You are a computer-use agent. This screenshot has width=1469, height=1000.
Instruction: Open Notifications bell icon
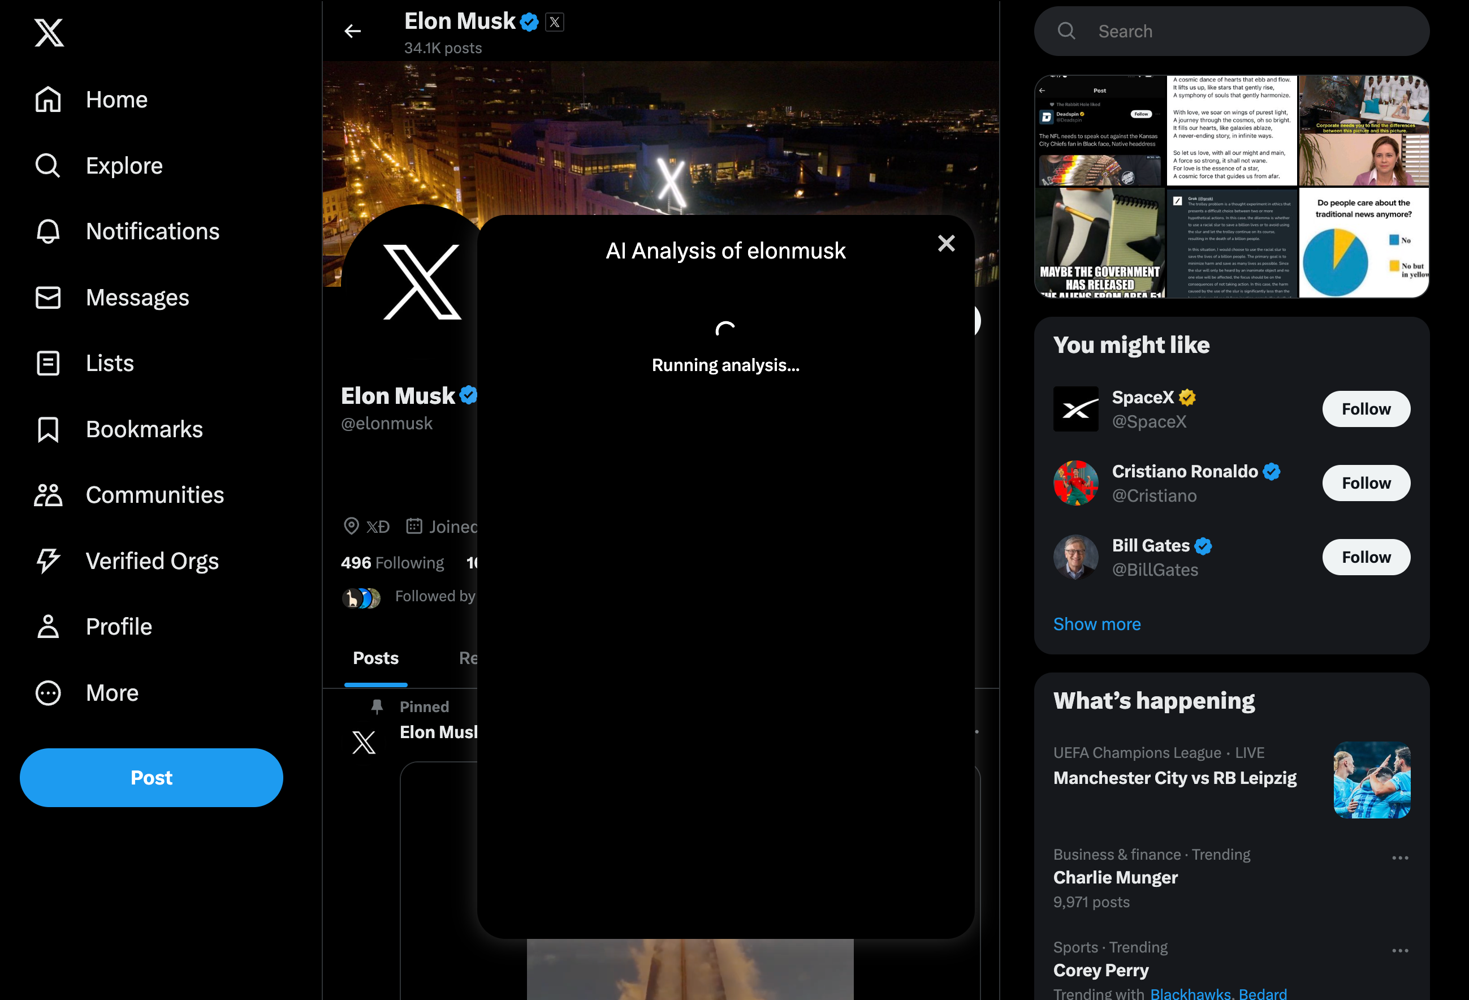tap(48, 231)
